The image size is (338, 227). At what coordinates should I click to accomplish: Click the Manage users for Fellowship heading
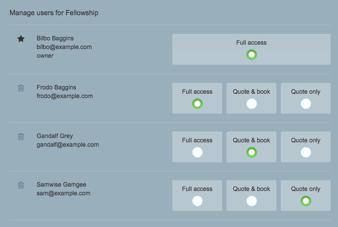pyautogui.click(x=54, y=13)
